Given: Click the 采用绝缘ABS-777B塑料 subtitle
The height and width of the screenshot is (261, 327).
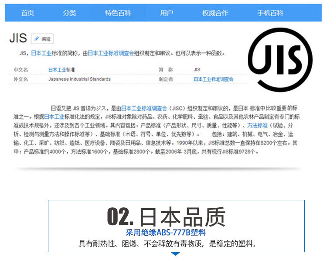Looking at the screenshot, I should (x=166, y=232).
